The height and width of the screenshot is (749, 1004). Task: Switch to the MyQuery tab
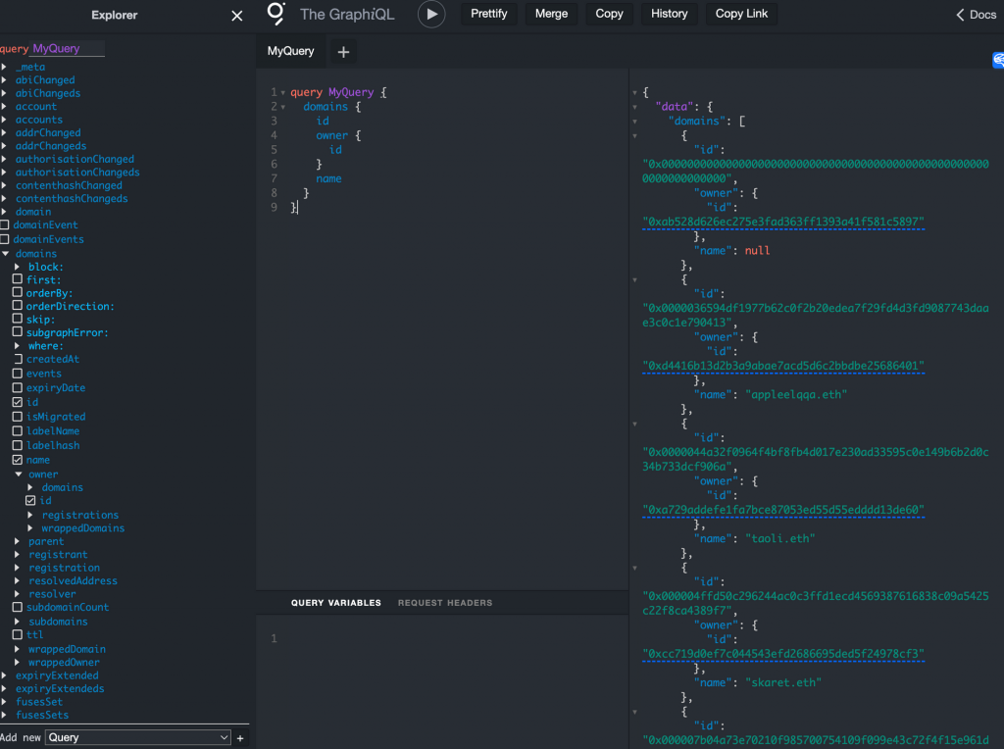[x=290, y=51]
